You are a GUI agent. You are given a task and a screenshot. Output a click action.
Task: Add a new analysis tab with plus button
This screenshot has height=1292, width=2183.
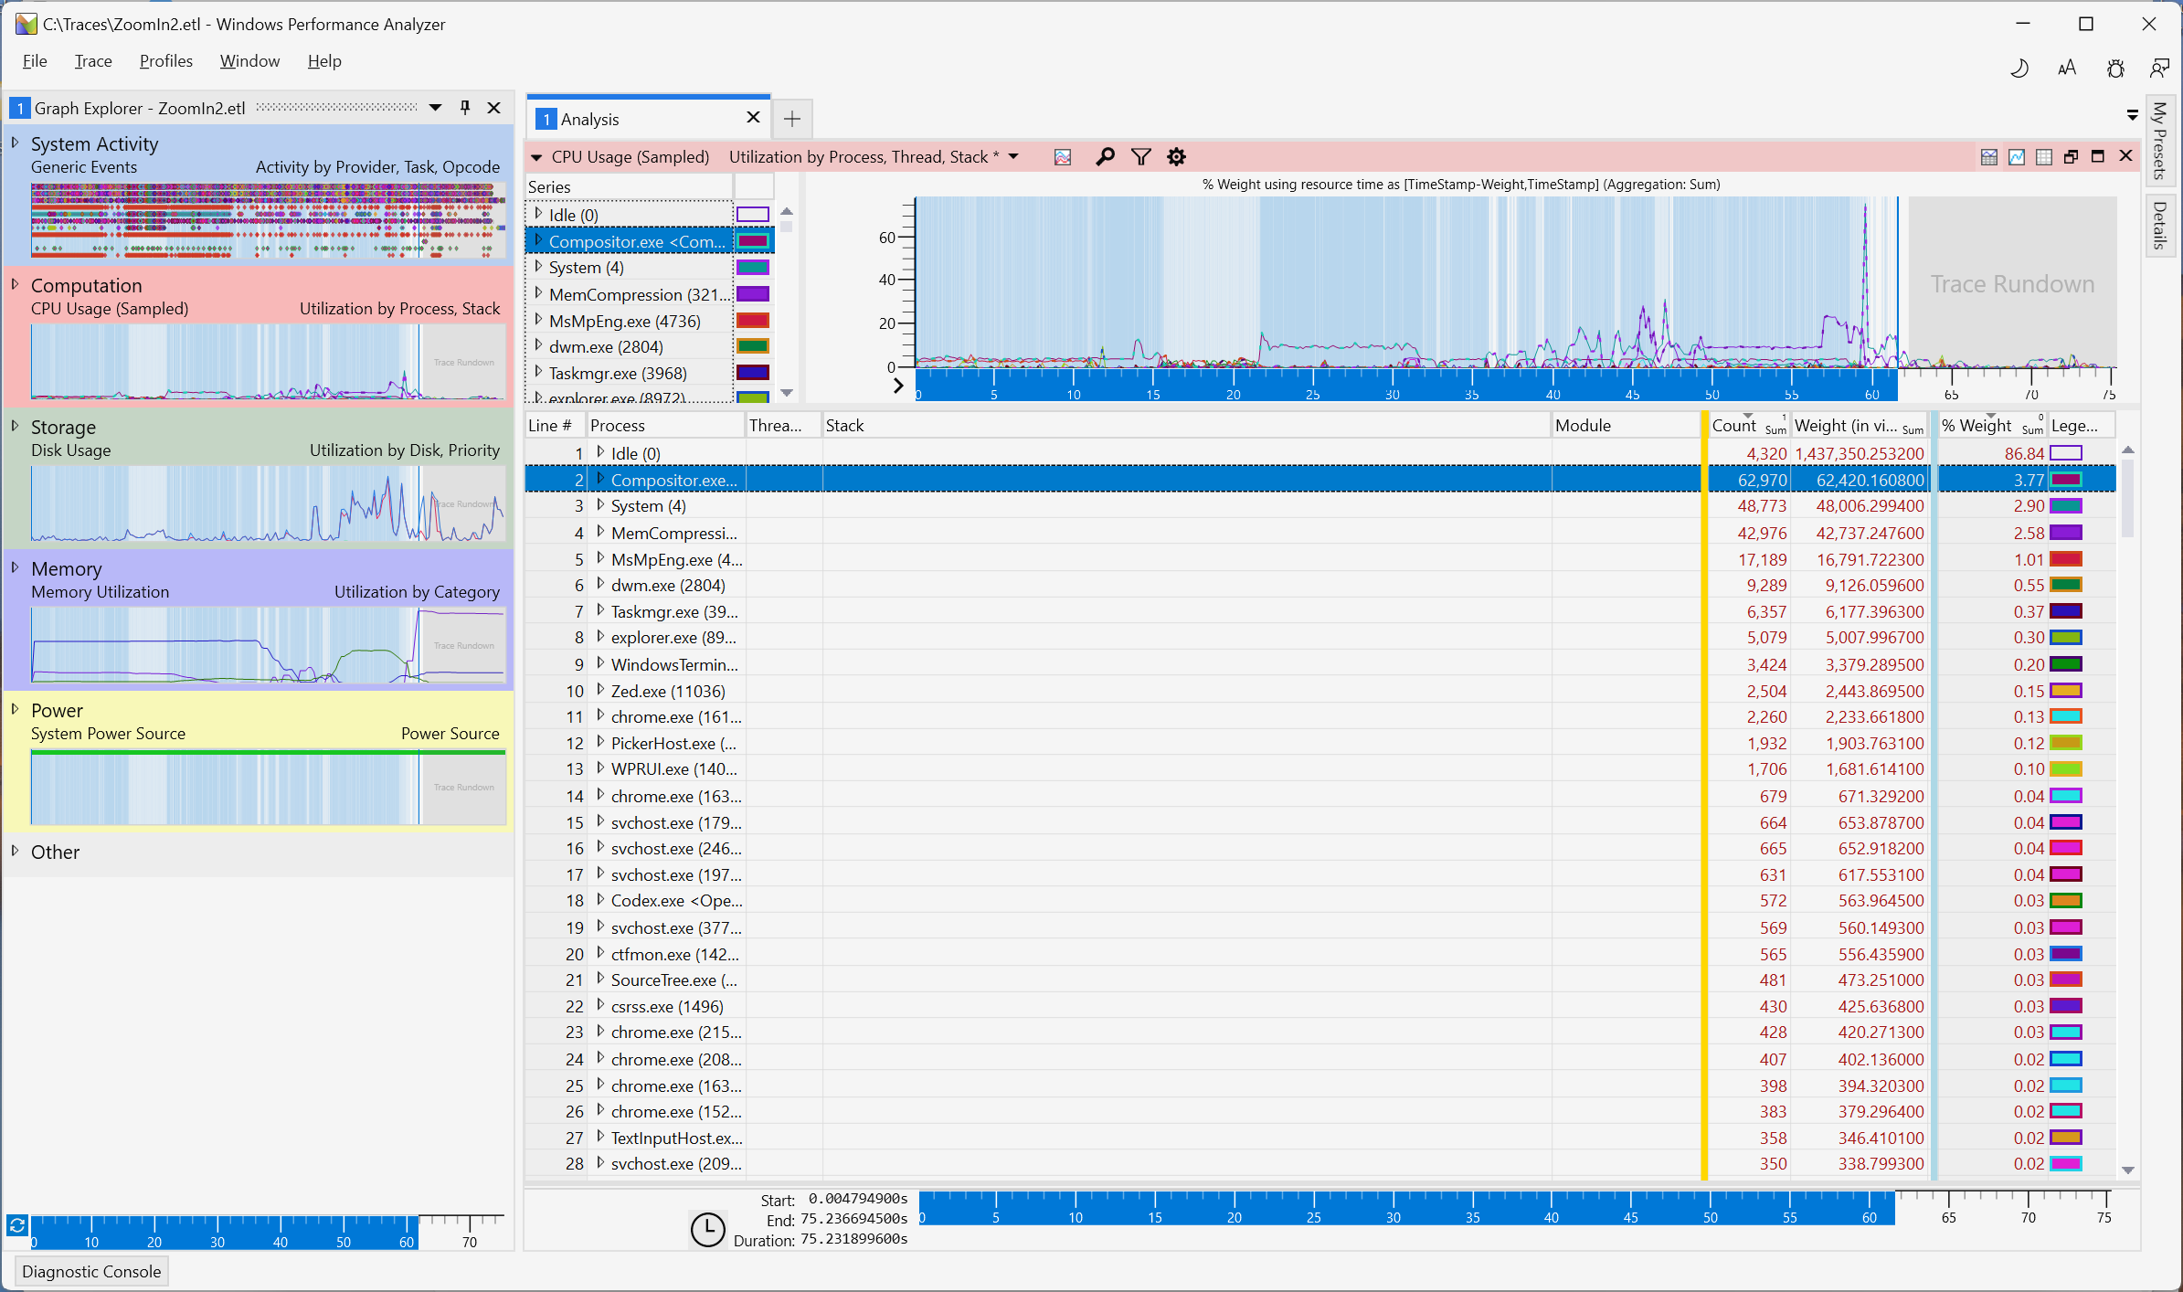click(792, 119)
